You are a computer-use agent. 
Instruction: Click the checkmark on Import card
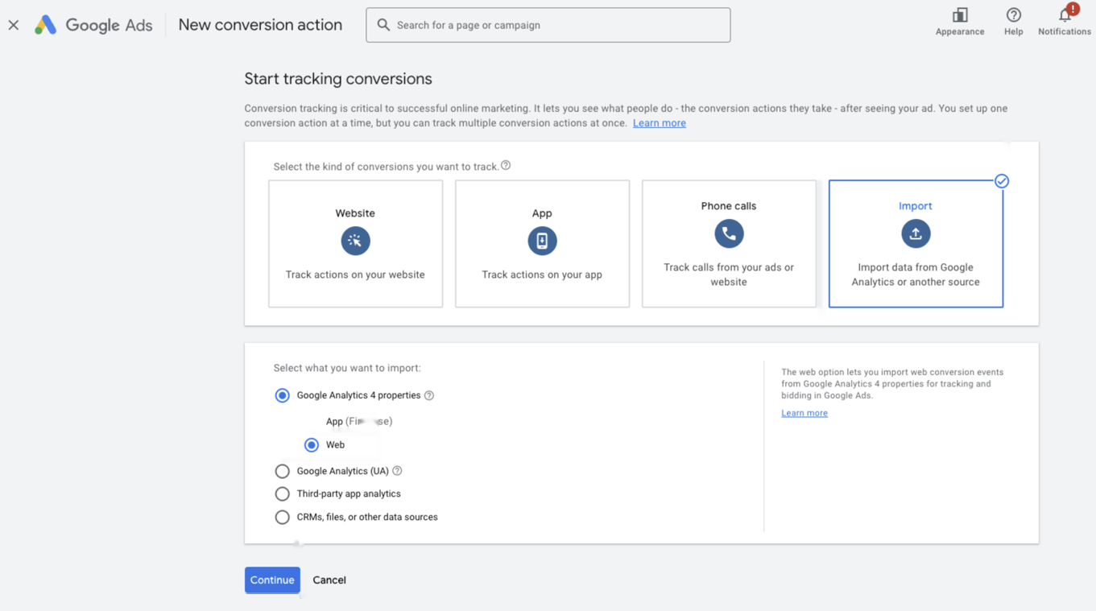click(1002, 181)
